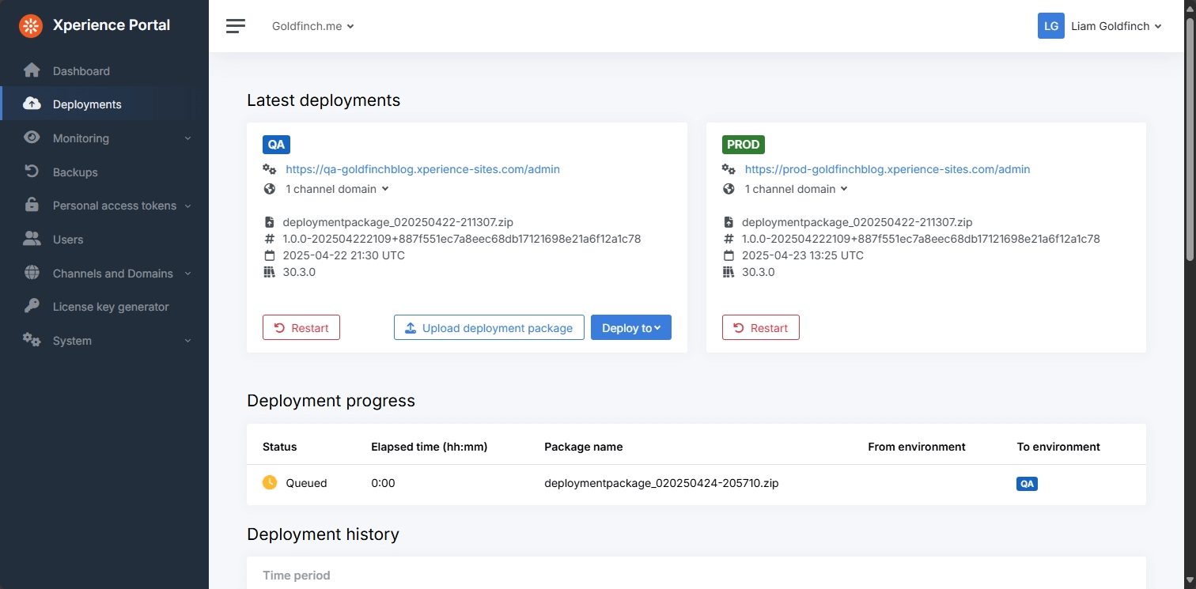Click the calendar icon beside 2025-04-23 13:25 UTC
1196x589 pixels.
[729, 255]
